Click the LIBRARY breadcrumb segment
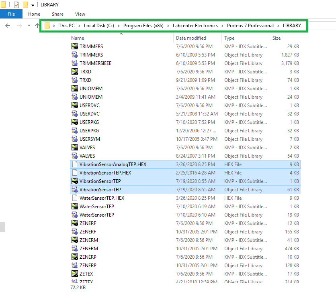This screenshot has height=292, width=336. 292,26
